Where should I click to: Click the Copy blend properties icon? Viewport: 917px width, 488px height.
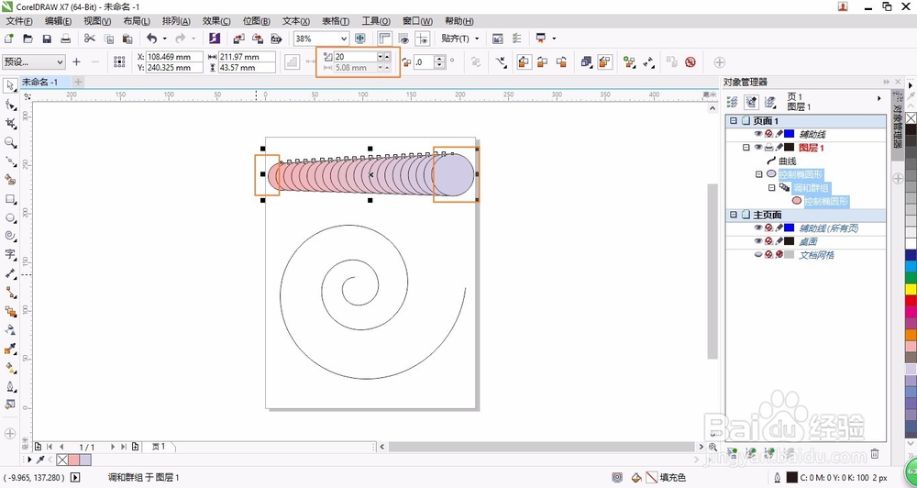coord(671,61)
